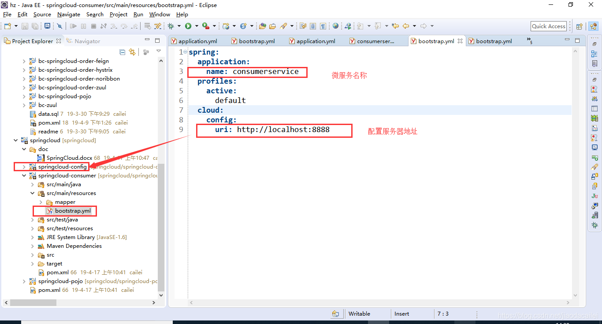Toggle Link with Editor in Project Explorer
The height and width of the screenshot is (324, 602).
click(x=132, y=52)
